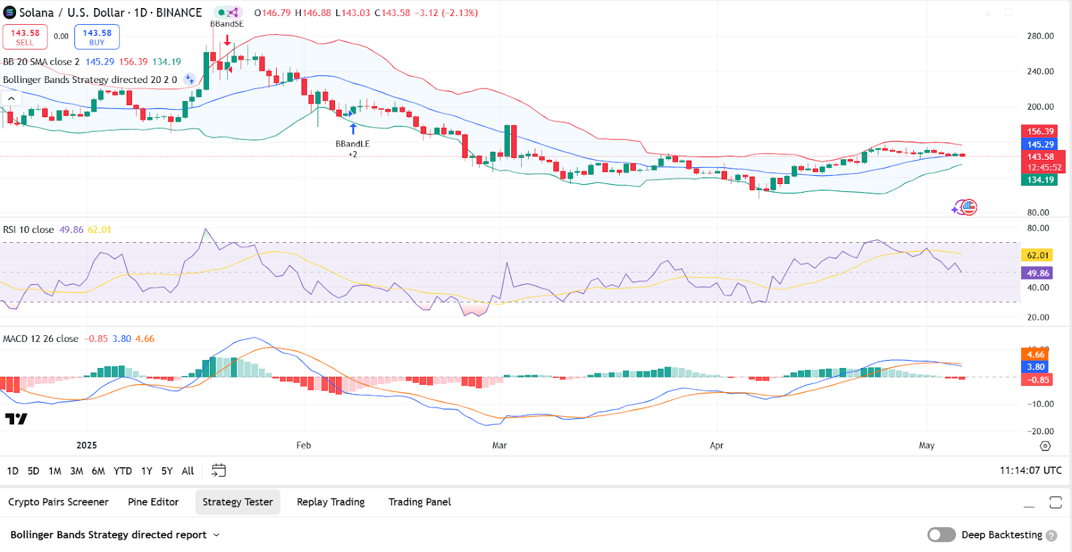This screenshot has width=1072, height=552.
Task: Set chart range to All
Action: (188, 471)
